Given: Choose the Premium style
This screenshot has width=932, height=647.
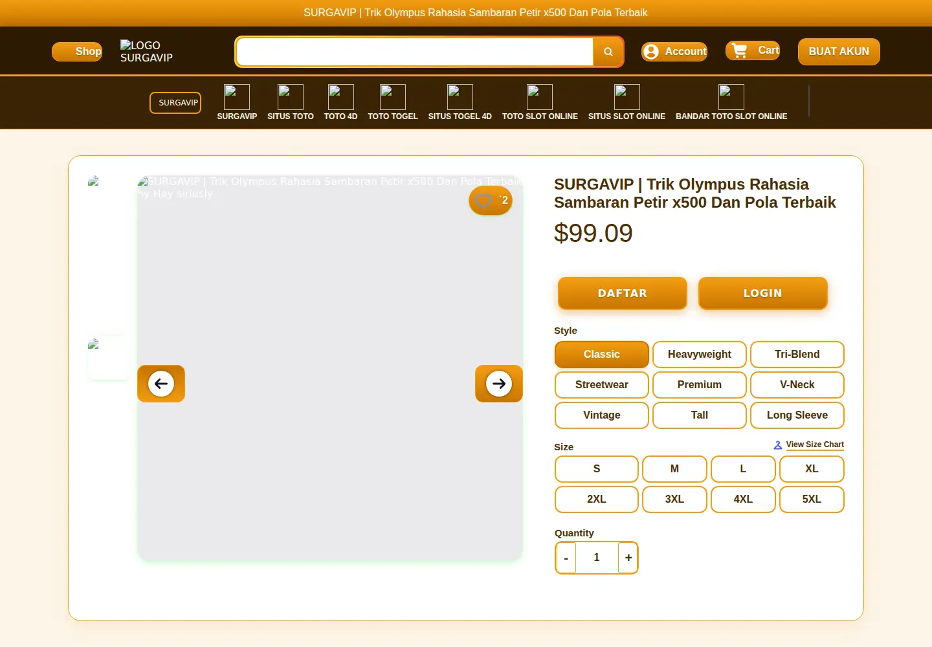Looking at the screenshot, I should pyautogui.click(x=700, y=385).
